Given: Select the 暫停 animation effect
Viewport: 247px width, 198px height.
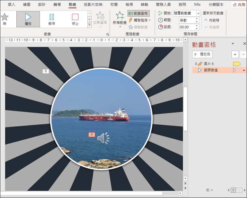Looking at the screenshot, I should [x=52, y=19].
